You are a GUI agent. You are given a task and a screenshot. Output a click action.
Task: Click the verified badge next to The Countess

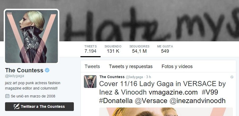47,70
